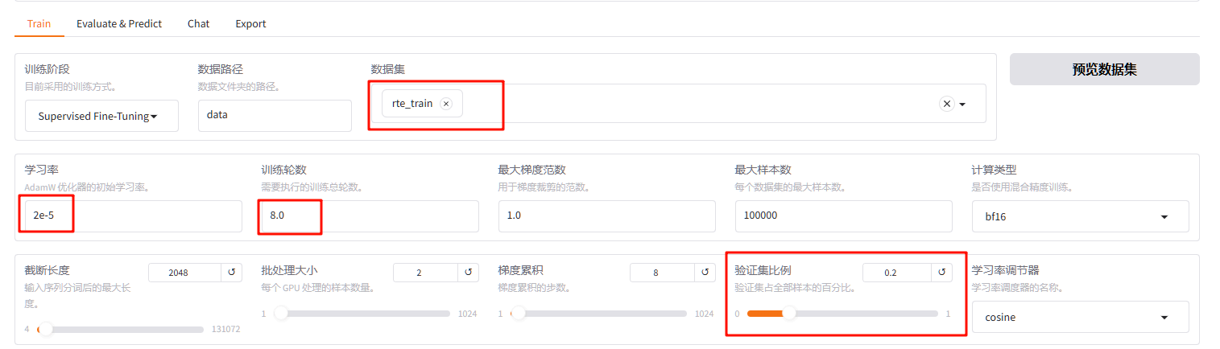
Task: Remove the rte_train dataset tag
Action: pyautogui.click(x=446, y=104)
